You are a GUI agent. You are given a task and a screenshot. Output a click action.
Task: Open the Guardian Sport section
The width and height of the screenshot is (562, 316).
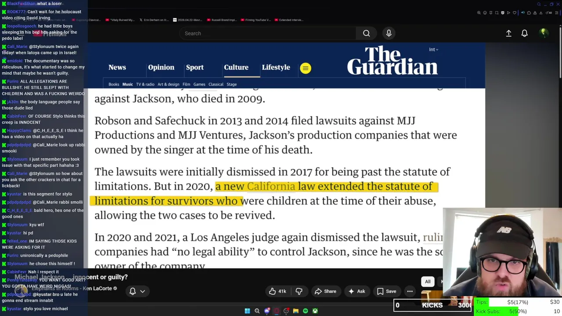195,67
